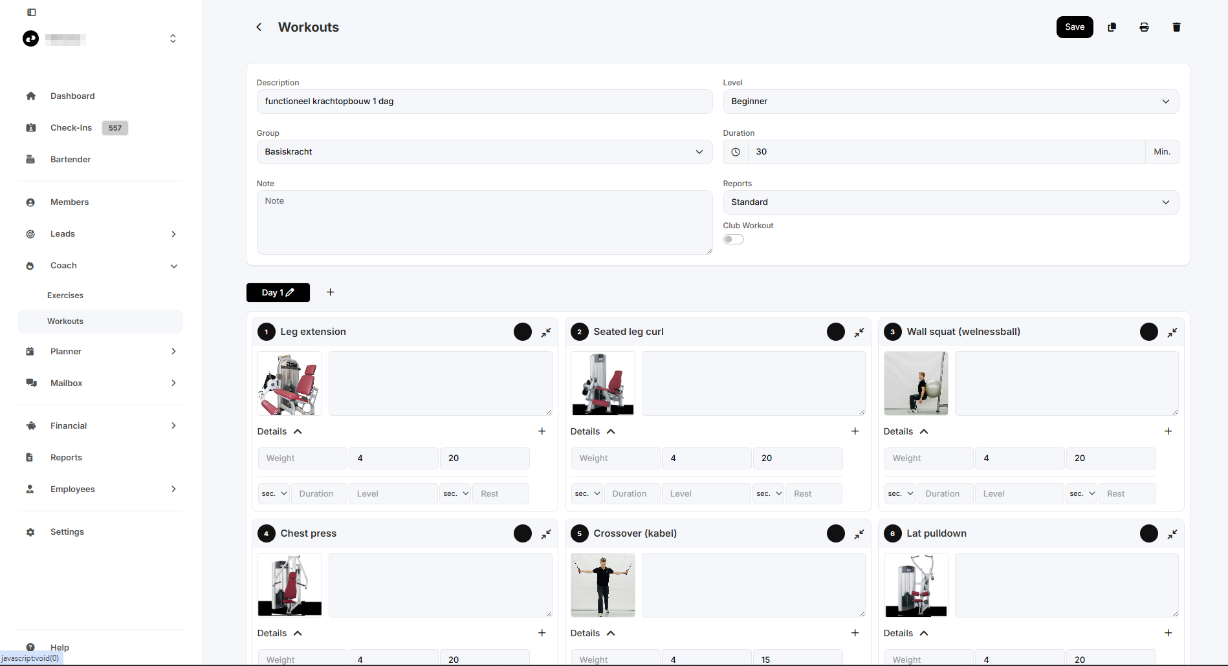The image size is (1228, 666).
Task: Collapse the Leg extension card
Action: coord(546,332)
